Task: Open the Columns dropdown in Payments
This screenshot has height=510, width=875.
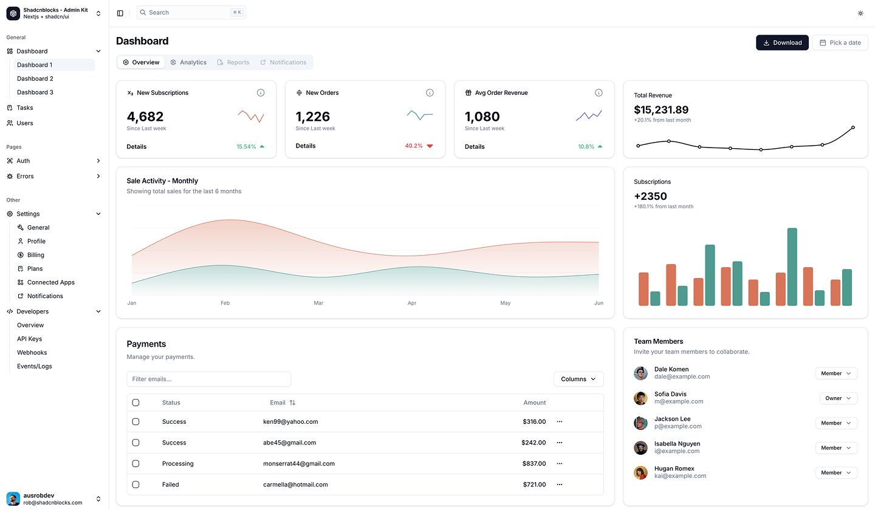Action: (578, 378)
